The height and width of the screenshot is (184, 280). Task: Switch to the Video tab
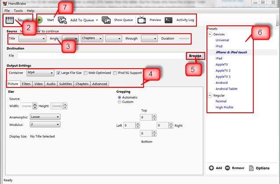[38, 84]
